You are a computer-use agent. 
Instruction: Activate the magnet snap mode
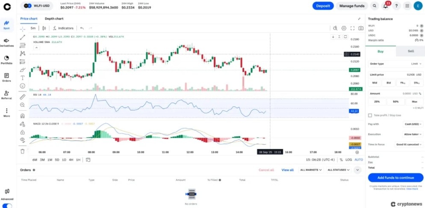(23, 116)
